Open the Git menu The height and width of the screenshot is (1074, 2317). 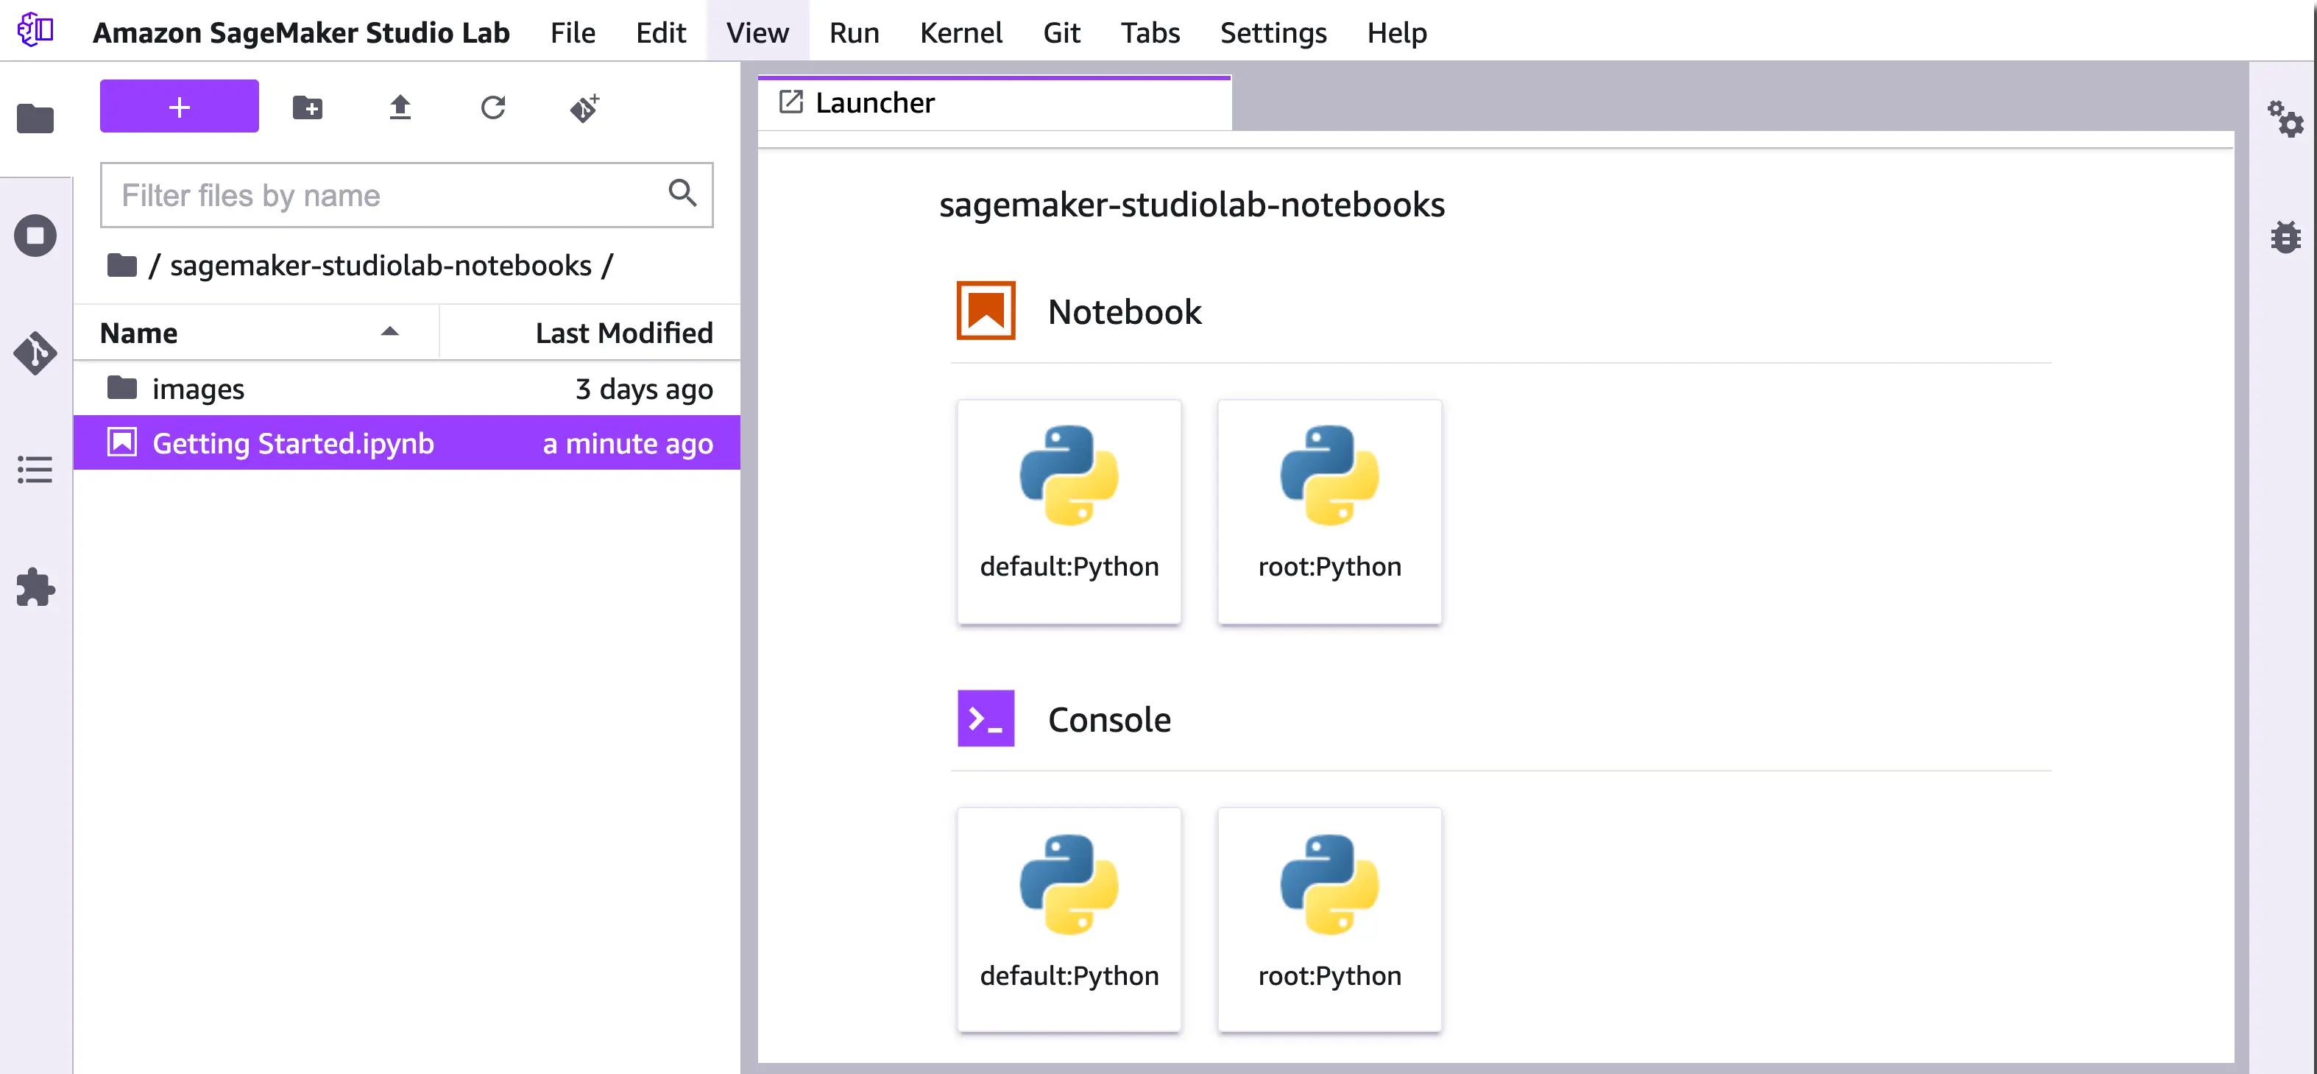tap(1061, 32)
